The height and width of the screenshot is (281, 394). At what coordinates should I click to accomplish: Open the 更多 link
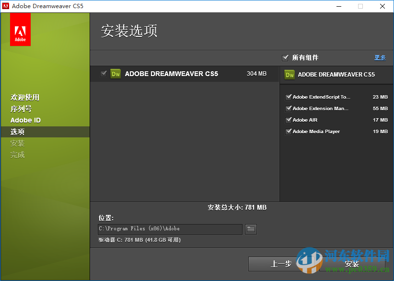pos(380,57)
